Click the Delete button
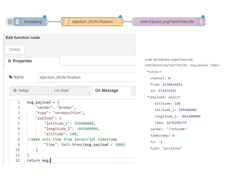Viewport: 230px width, 175px height. (x=15, y=50)
